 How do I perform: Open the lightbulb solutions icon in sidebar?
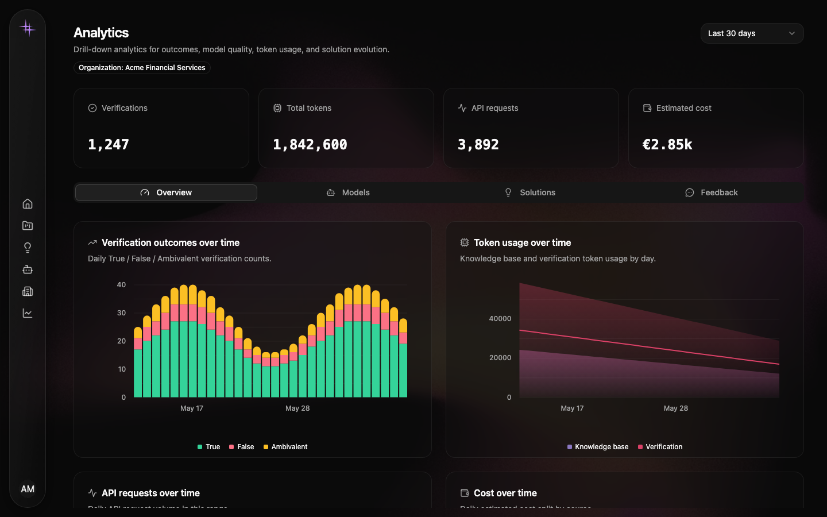[x=28, y=248]
